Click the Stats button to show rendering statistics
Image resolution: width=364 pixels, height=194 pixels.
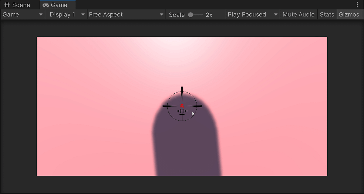(327, 14)
